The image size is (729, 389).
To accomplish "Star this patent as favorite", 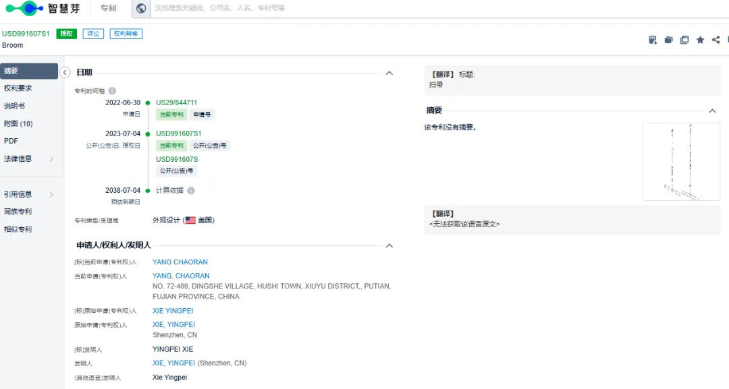I will (x=700, y=40).
